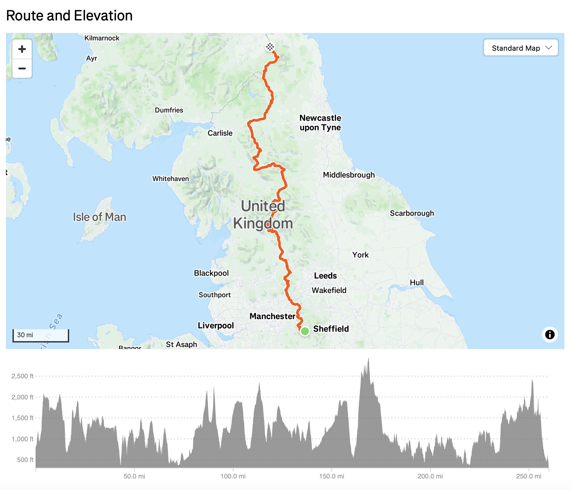Click the Manchester city label

[x=272, y=316]
